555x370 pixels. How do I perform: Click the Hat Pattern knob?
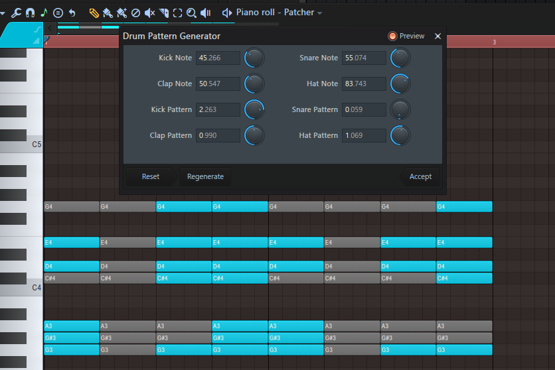point(400,136)
